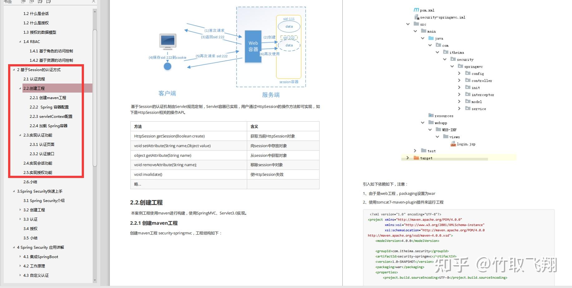572x288 pixels.
Task: Click table cell object getAttribute(String name)
Action: (188, 156)
